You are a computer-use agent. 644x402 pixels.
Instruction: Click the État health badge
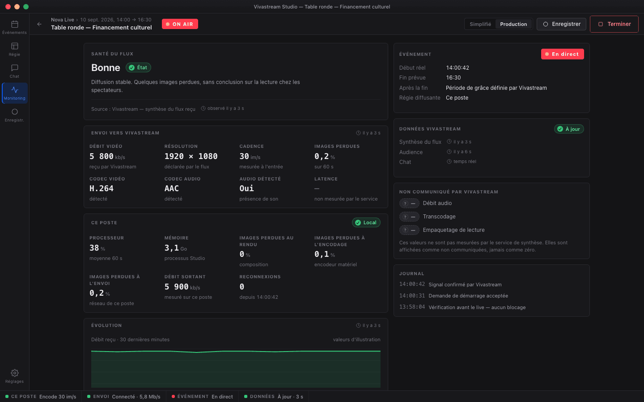[138, 67]
